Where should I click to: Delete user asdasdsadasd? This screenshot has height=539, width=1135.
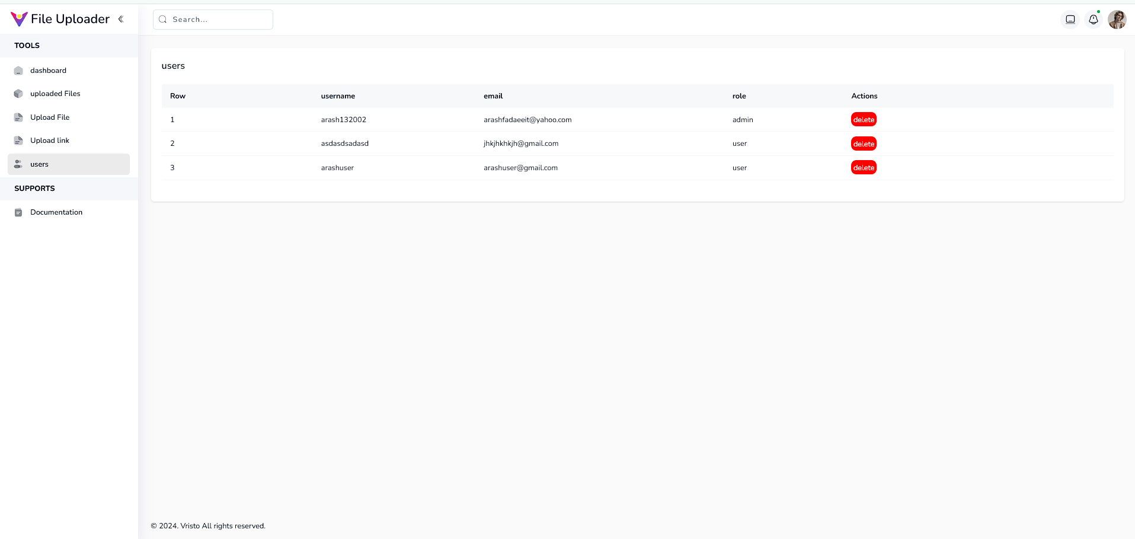point(864,144)
